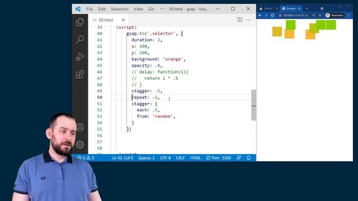Open the Go menu

click(151, 9)
